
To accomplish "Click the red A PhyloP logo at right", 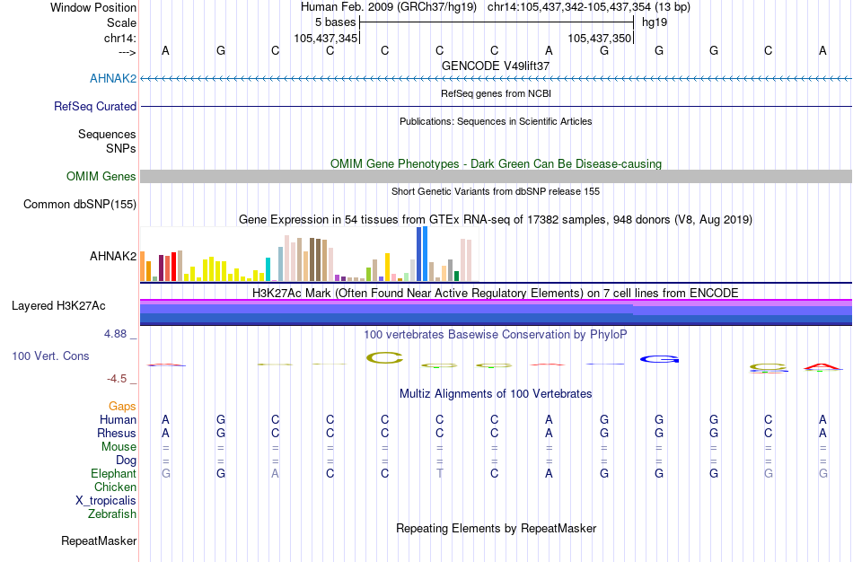I will click(822, 366).
